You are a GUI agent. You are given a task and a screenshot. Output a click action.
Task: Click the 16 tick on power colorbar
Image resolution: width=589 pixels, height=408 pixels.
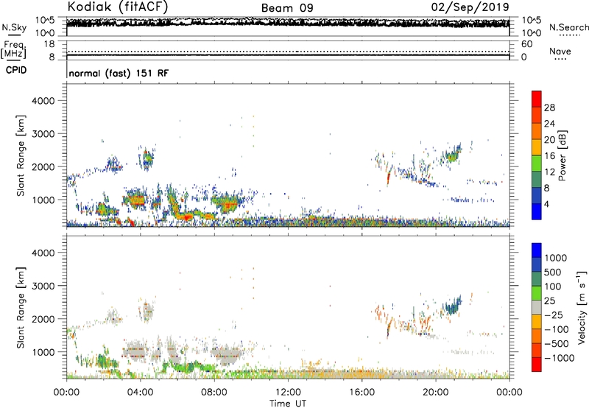(549, 156)
